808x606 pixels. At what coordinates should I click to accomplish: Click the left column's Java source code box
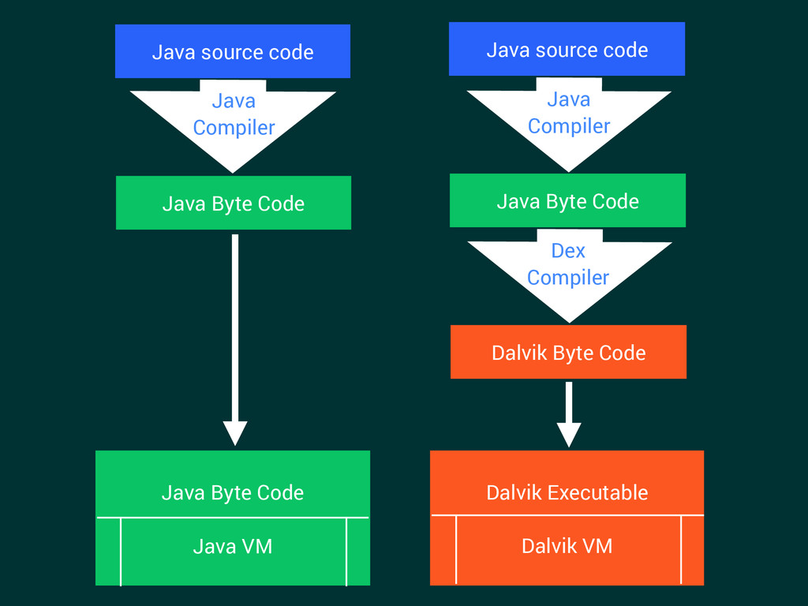coord(233,51)
